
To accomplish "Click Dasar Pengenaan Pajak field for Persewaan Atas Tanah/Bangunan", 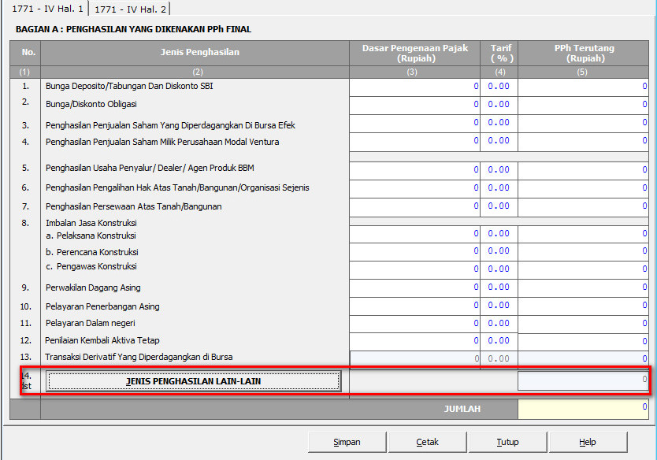I will pos(414,207).
